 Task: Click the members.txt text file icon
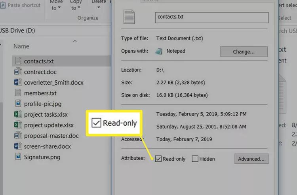click(x=18, y=93)
